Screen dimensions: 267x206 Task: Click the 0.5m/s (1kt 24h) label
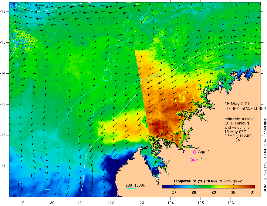(x=238, y=136)
